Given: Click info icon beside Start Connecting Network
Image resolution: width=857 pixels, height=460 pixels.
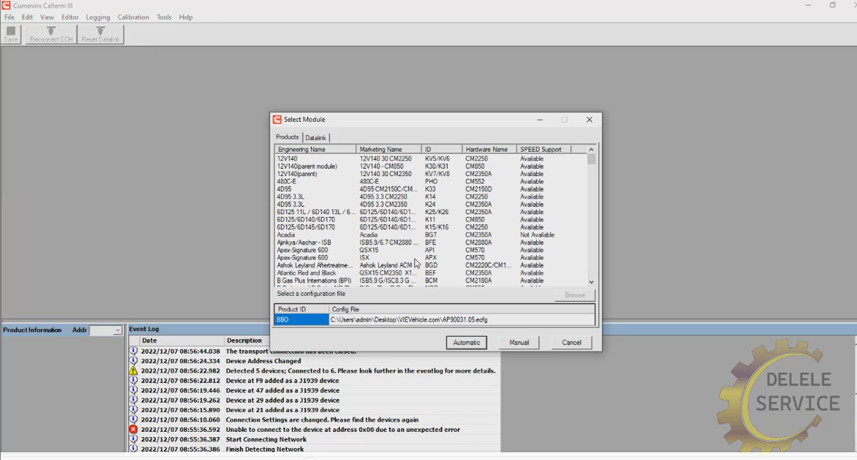Looking at the screenshot, I should click(134, 440).
